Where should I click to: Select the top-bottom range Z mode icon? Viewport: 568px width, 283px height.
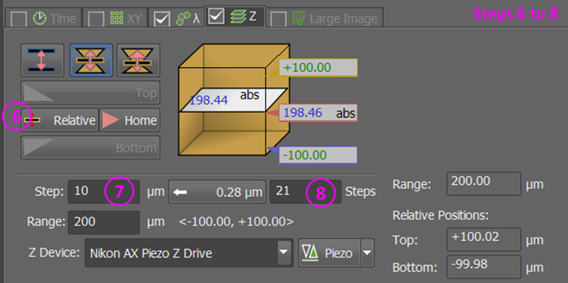click(42, 59)
